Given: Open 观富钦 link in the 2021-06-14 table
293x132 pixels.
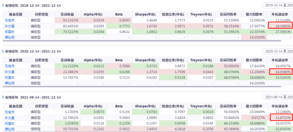Looking at the screenshot, I should 9,123.
